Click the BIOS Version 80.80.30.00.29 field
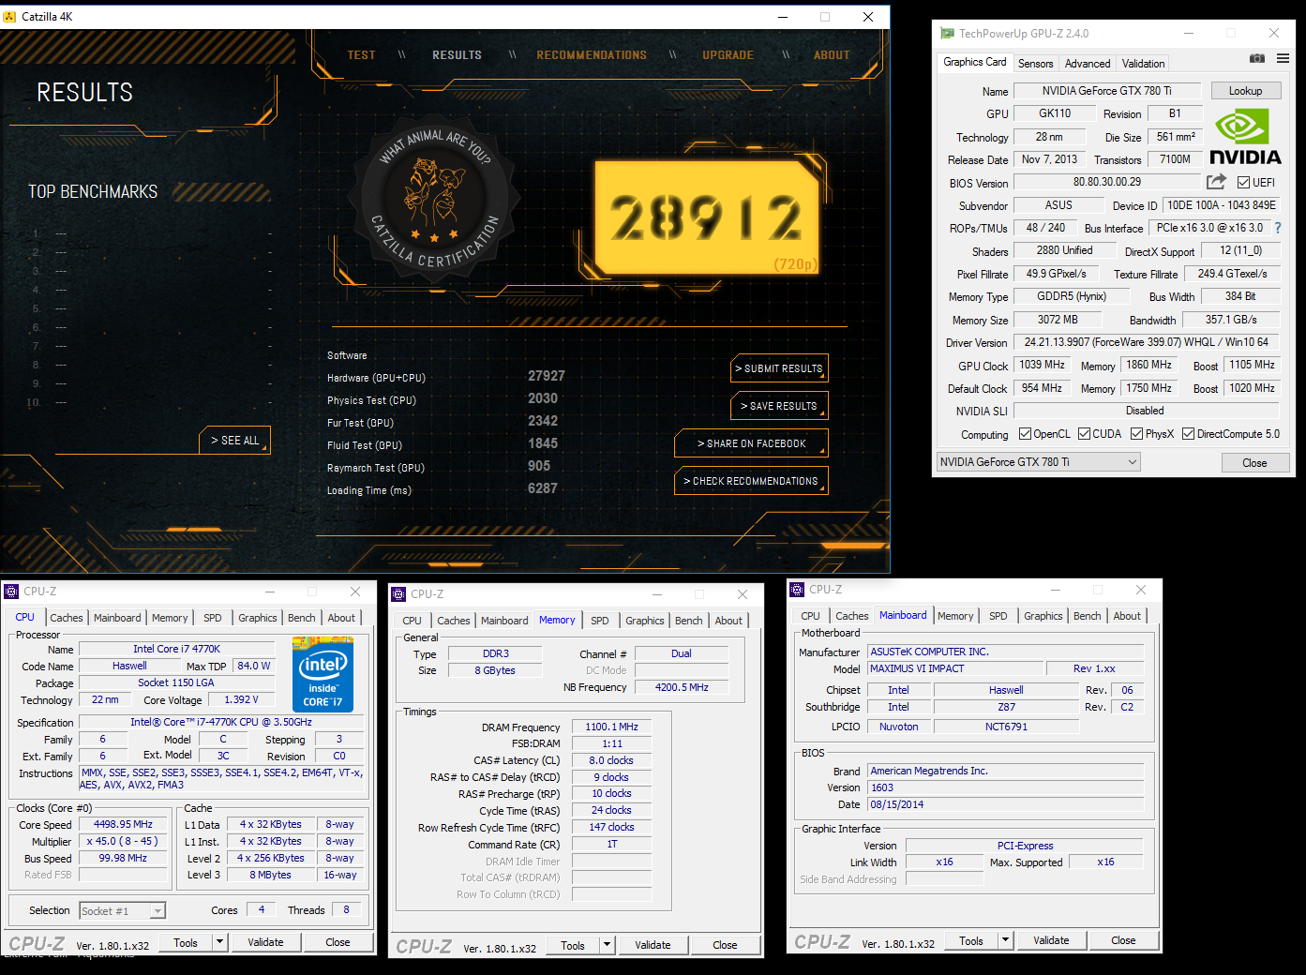This screenshot has height=975, width=1306. pyautogui.click(x=1107, y=182)
